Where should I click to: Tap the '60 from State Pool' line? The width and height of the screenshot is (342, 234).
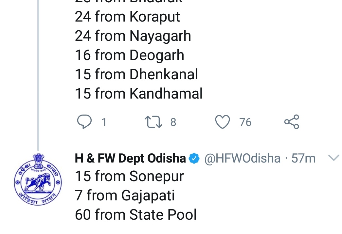tap(136, 215)
